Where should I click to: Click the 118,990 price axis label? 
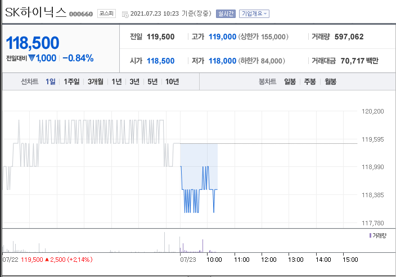point(373,167)
